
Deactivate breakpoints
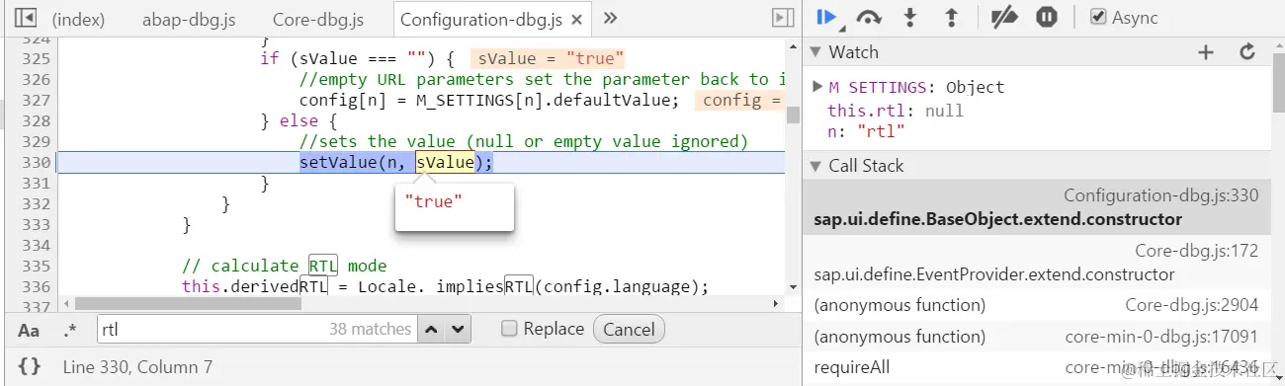click(1004, 17)
